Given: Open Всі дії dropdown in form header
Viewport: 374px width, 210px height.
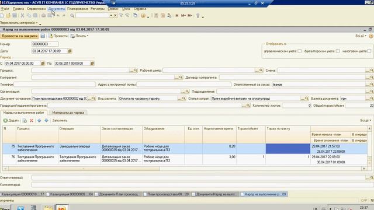Looking at the screenshot, I should 361,36.
